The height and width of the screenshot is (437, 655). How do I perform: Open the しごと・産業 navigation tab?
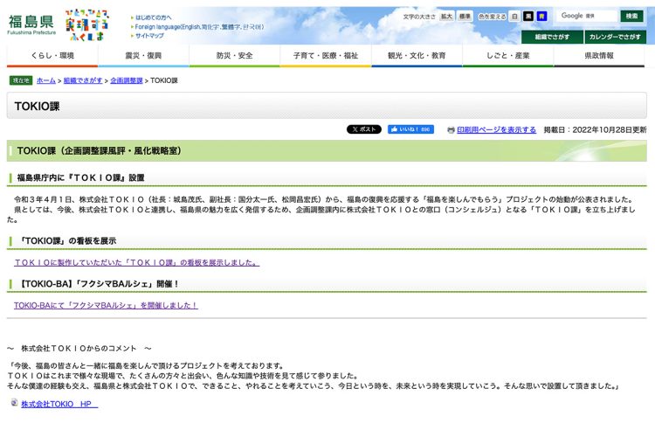click(508, 56)
